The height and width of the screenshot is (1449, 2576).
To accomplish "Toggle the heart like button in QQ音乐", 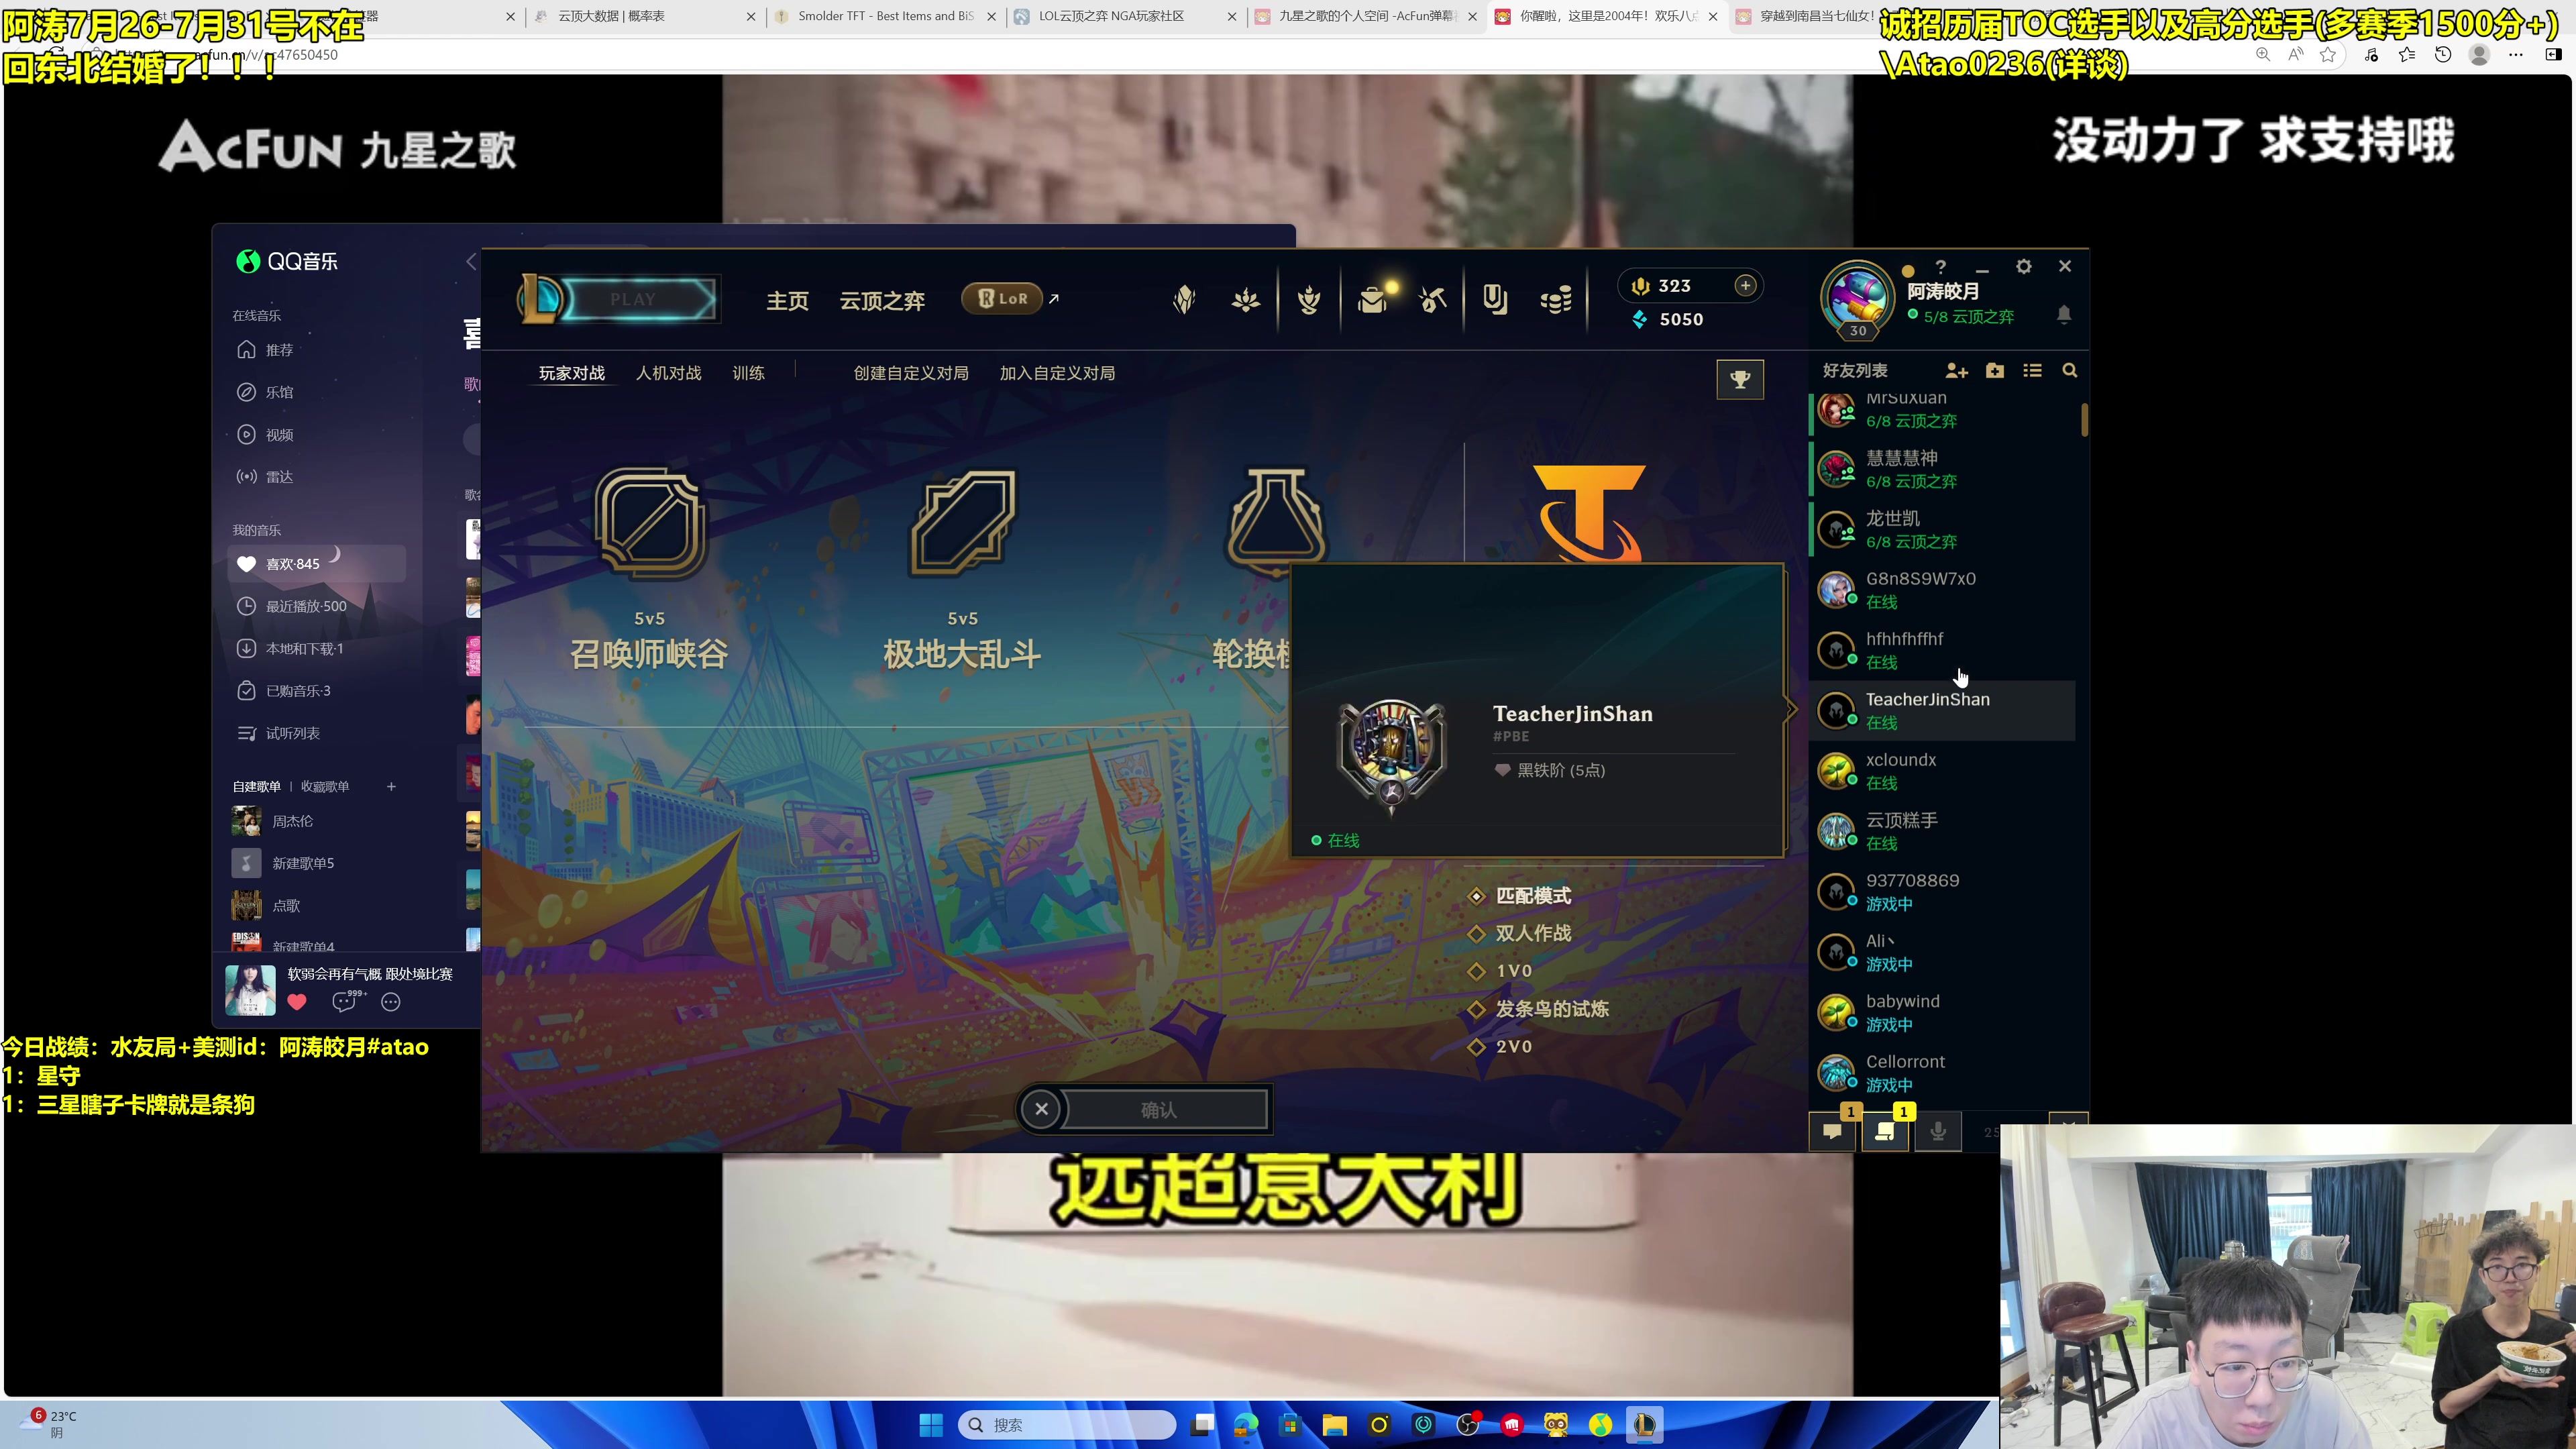I will click(297, 1002).
